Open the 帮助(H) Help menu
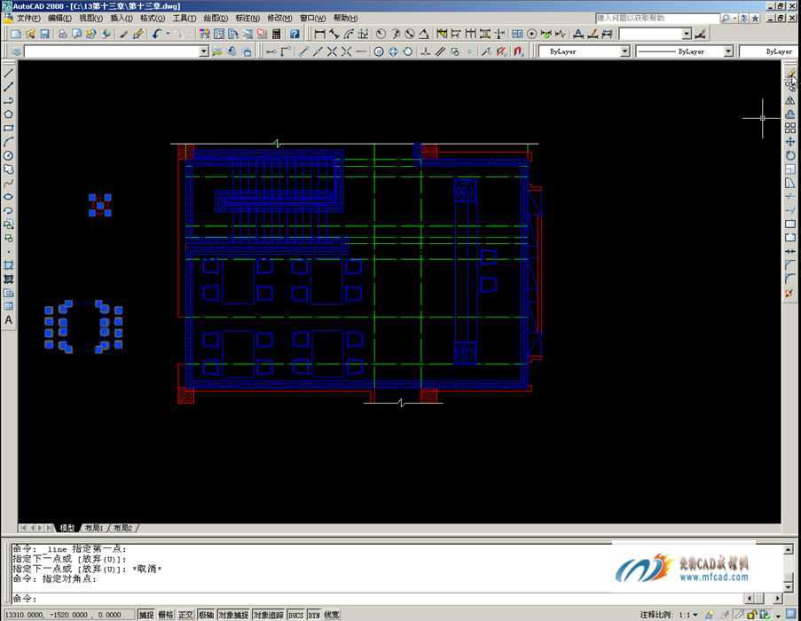The image size is (801, 621). [x=345, y=19]
